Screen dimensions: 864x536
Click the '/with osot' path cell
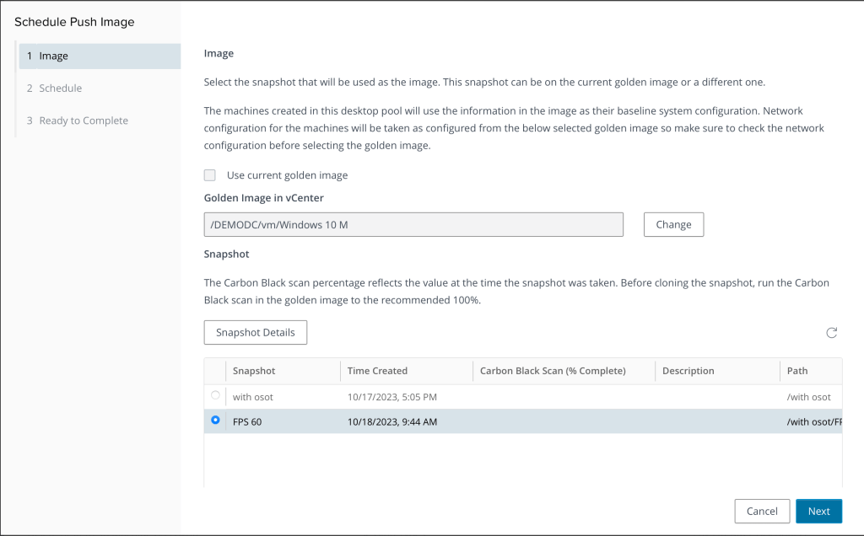click(x=808, y=397)
